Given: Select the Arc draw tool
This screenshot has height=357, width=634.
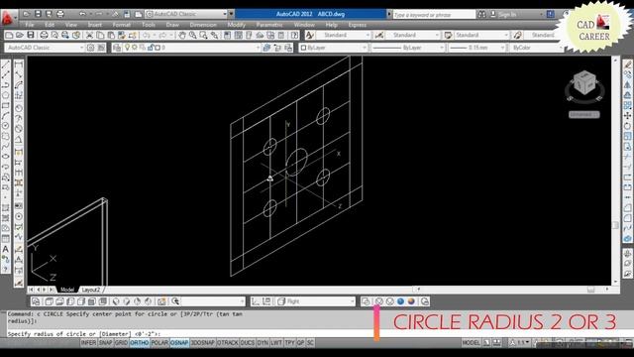Looking at the screenshot, I should (x=6, y=116).
